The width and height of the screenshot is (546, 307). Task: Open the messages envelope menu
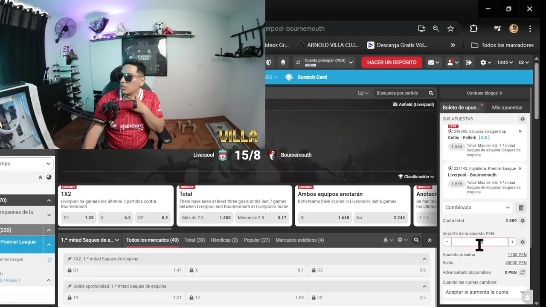[x=434, y=62]
